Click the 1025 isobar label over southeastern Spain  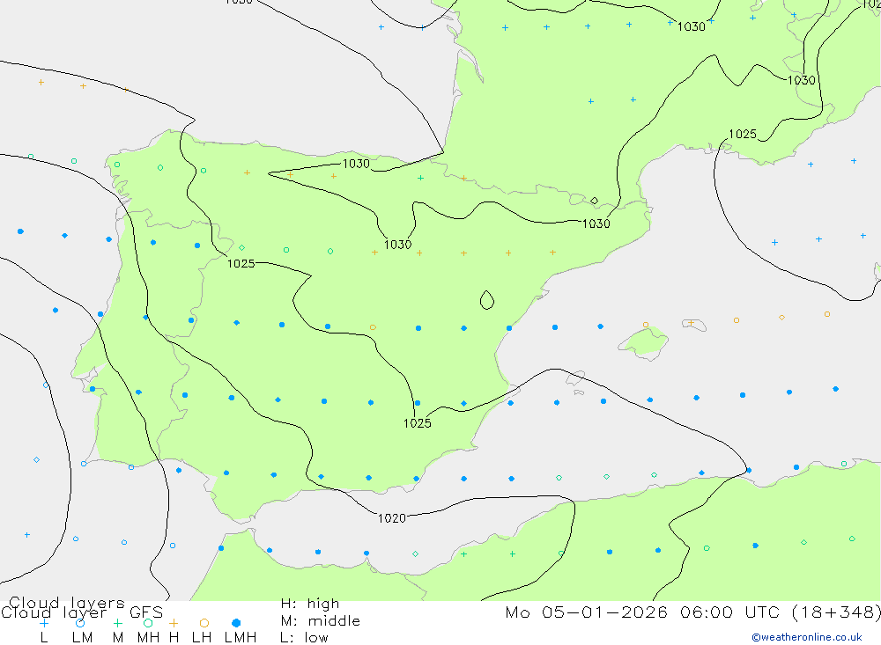click(418, 423)
